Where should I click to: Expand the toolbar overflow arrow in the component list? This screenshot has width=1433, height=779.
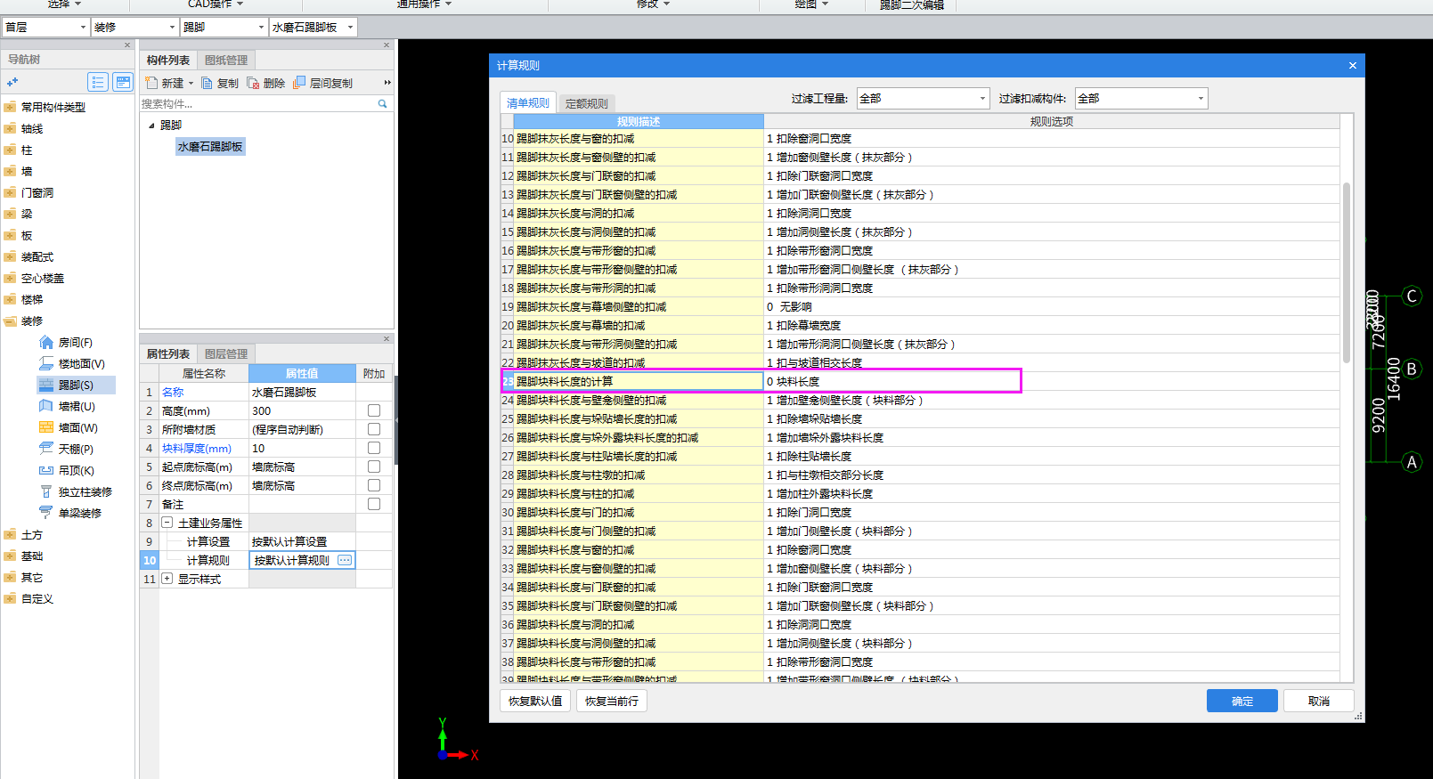(387, 83)
